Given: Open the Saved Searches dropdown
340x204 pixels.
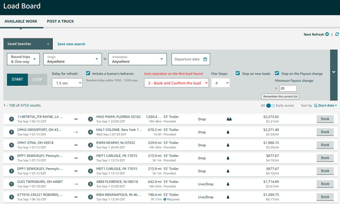Looking at the screenshot, I should [x=28, y=44].
